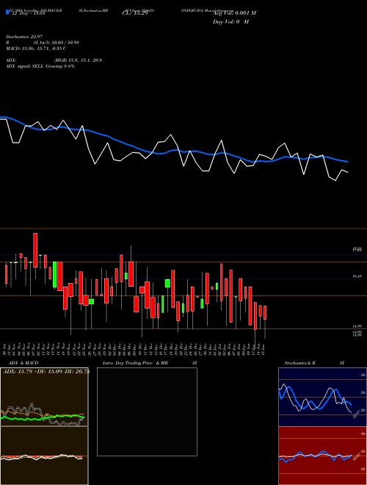Viewport: 367px width, 485px height.
Task: Click the empty intraday trading price panel
Action: [x=147, y=412]
